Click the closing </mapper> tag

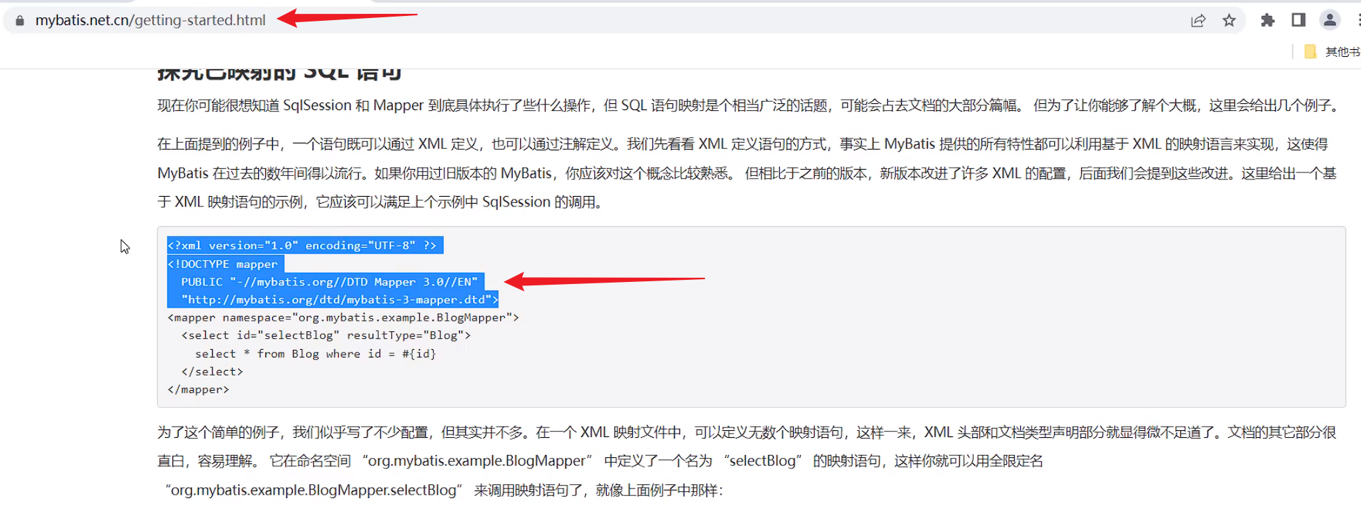pyautogui.click(x=198, y=390)
